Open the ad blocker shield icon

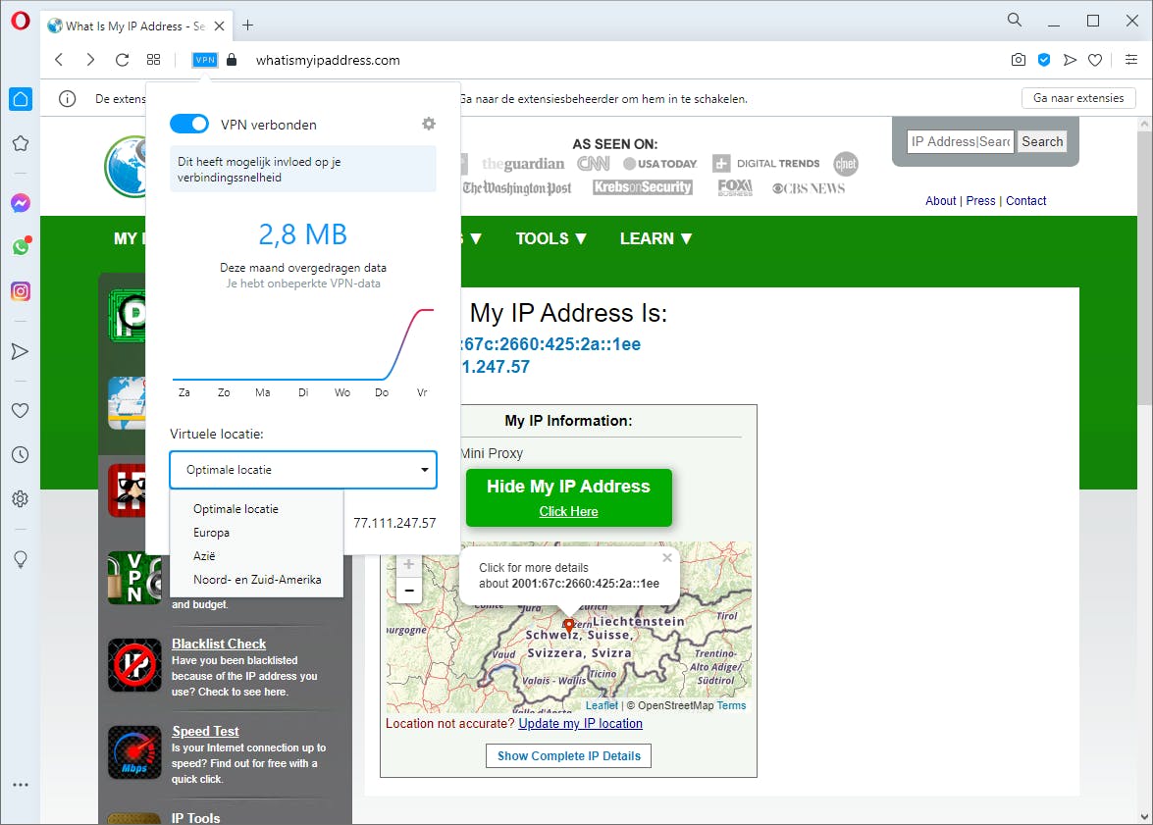[x=1044, y=60]
